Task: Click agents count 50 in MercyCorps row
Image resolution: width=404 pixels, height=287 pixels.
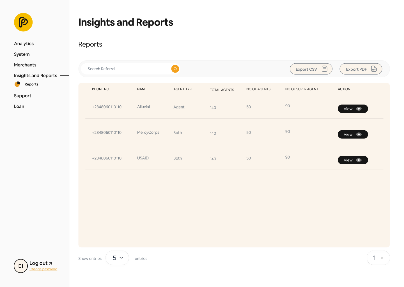Action: (249, 133)
